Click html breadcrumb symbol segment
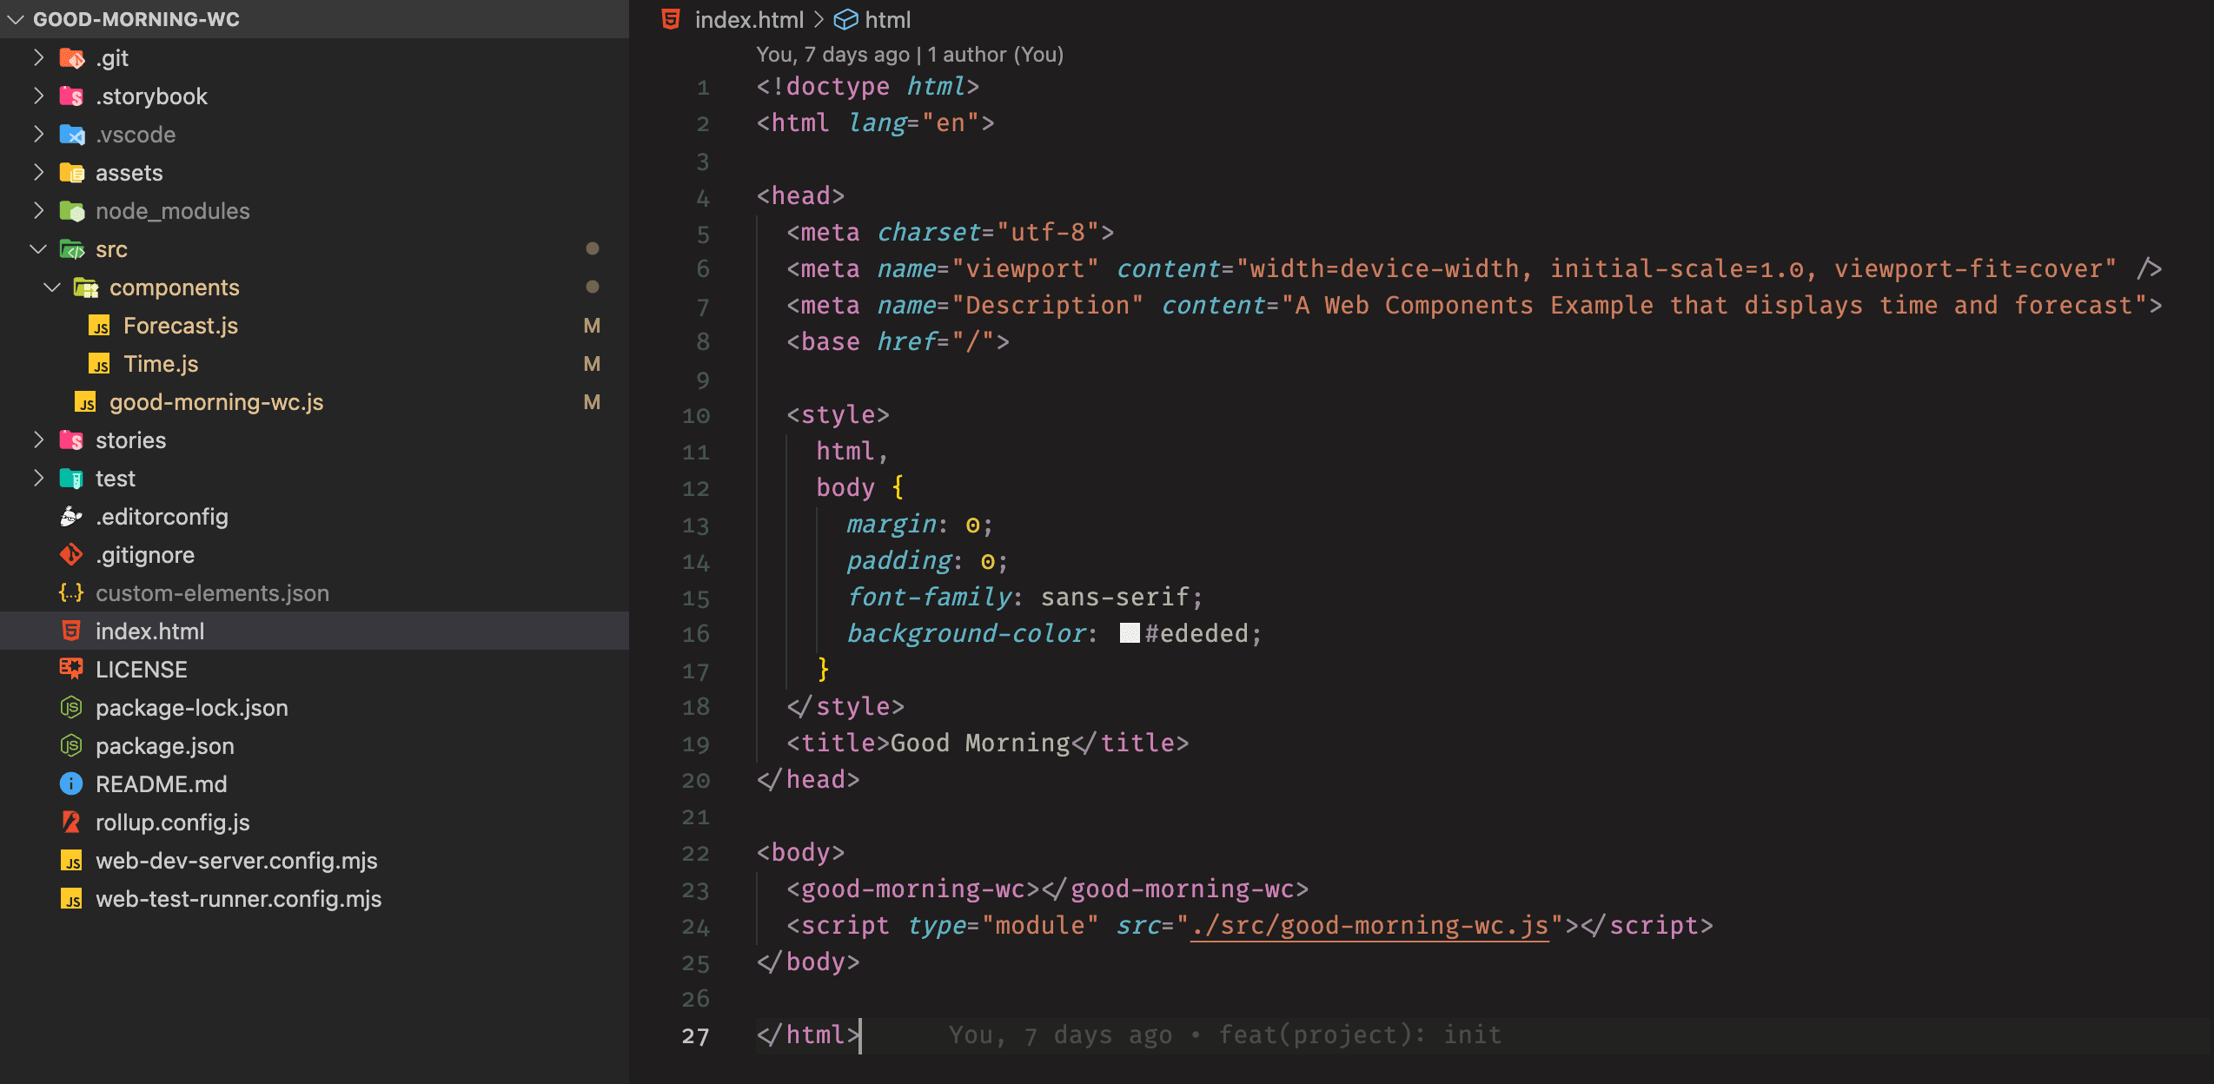This screenshot has height=1084, width=2214. tap(888, 19)
